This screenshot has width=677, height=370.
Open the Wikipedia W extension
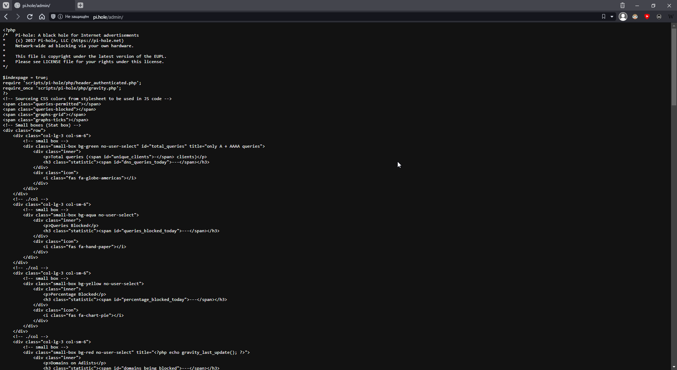coord(671,17)
